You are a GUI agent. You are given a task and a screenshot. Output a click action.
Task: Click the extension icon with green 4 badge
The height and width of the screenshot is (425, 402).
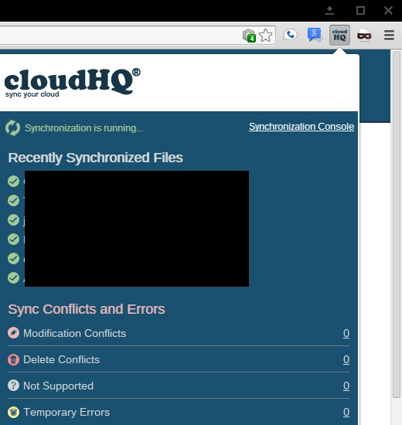249,36
